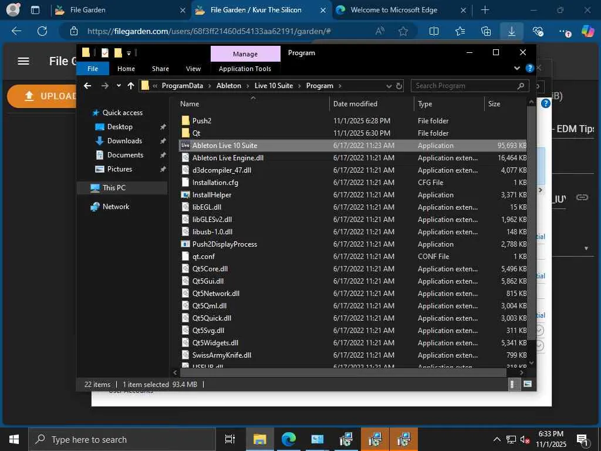
Task: Click the Windows taskbar search box
Action: tap(122, 439)
